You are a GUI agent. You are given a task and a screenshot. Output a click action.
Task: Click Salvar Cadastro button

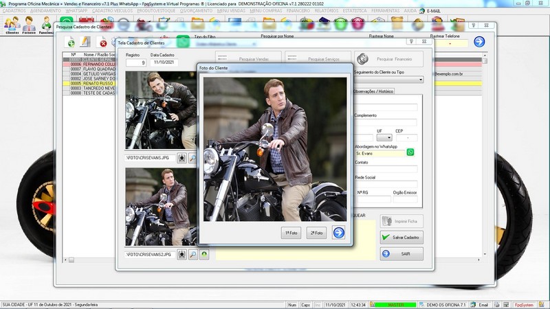point(401,237)
